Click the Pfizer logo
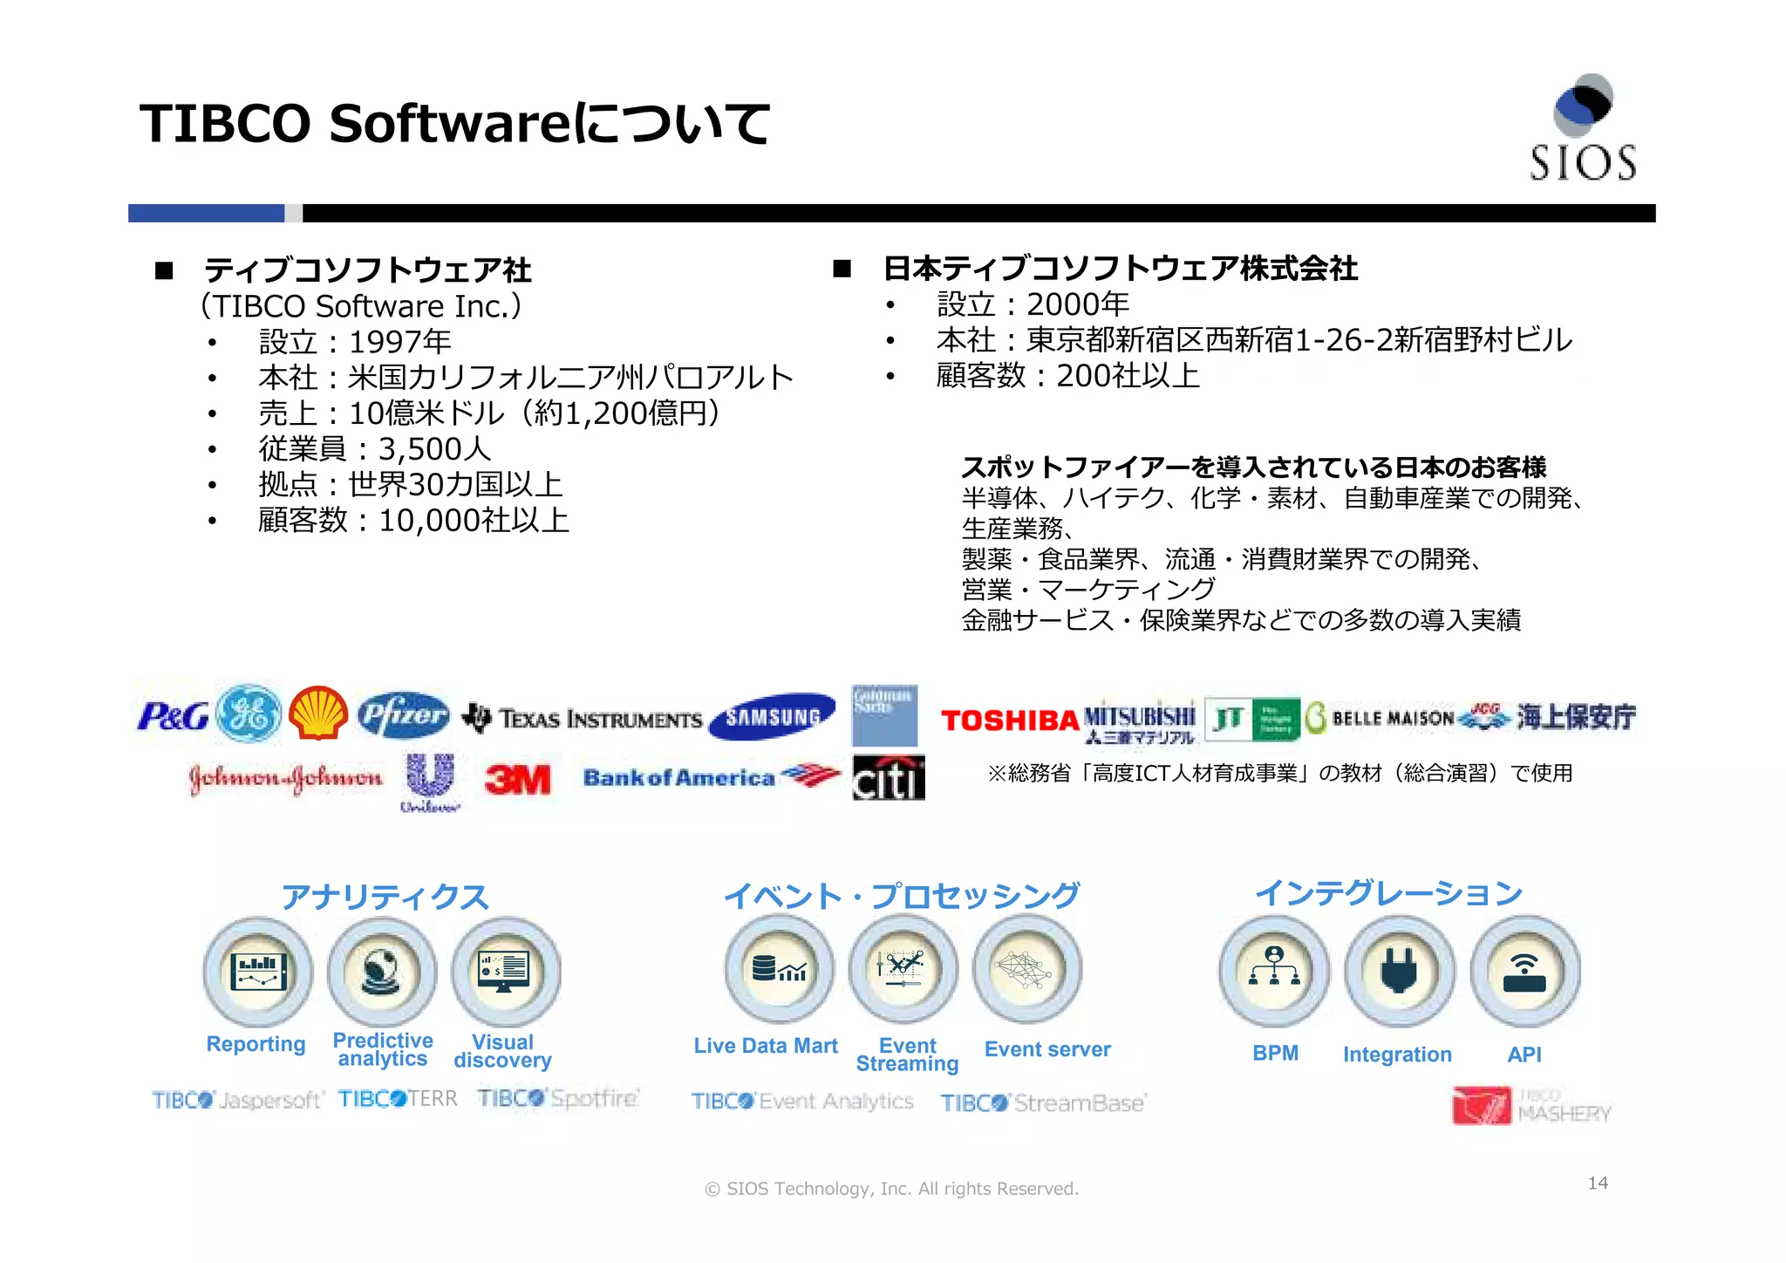The width and height of the screenshot is (1786, 1263). [x=404, y=714]
